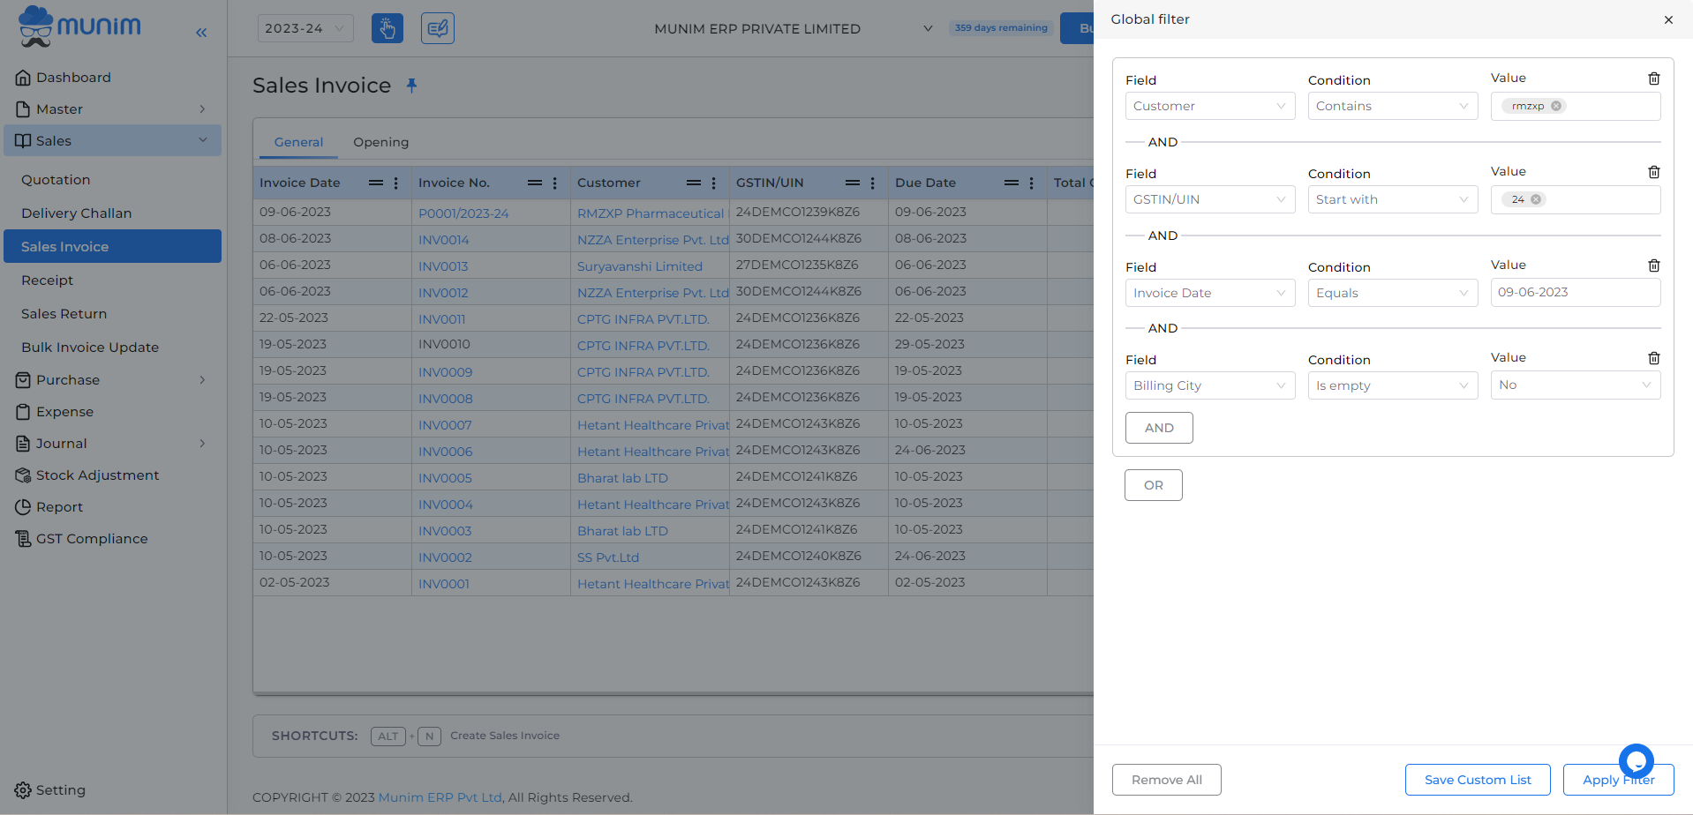Open GSTIN/UIN column options menu
The image size is (1693, 815).
873,183
